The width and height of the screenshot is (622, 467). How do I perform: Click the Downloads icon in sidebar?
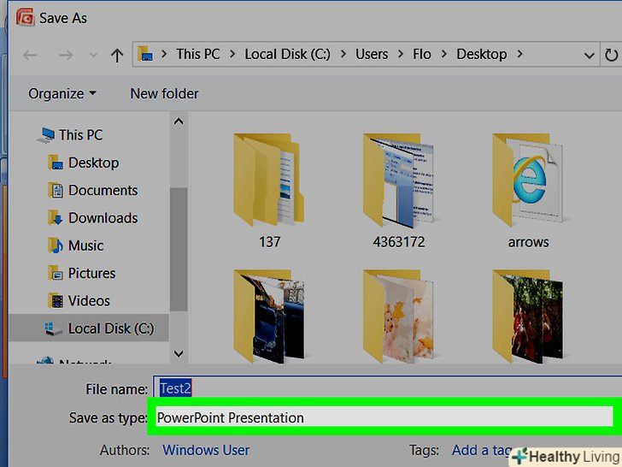(56, 218)
